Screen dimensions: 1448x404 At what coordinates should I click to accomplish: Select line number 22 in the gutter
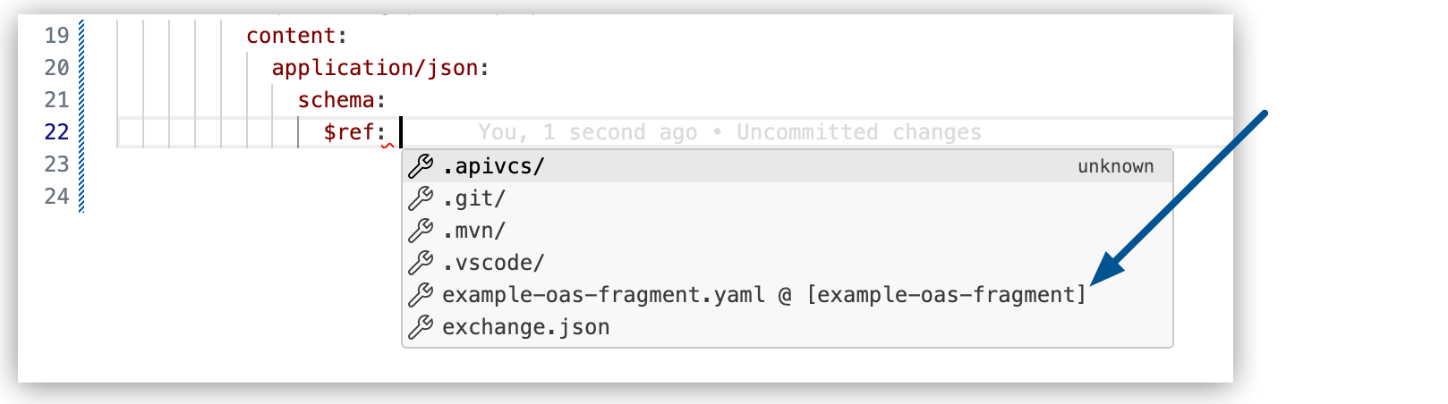coord(56,132)
